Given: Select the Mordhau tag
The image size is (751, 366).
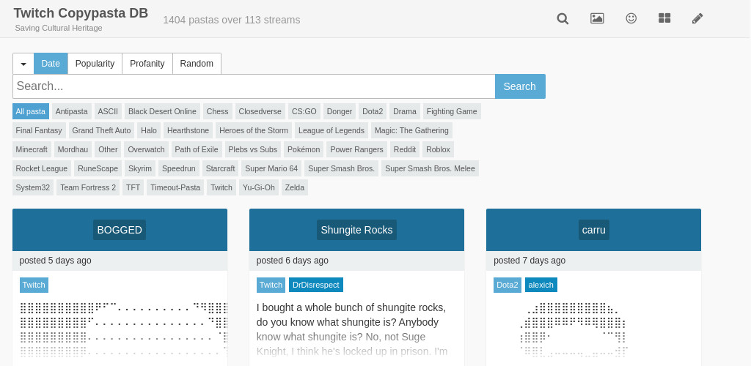Looking at the screenshot, I should tap(73, 149).
